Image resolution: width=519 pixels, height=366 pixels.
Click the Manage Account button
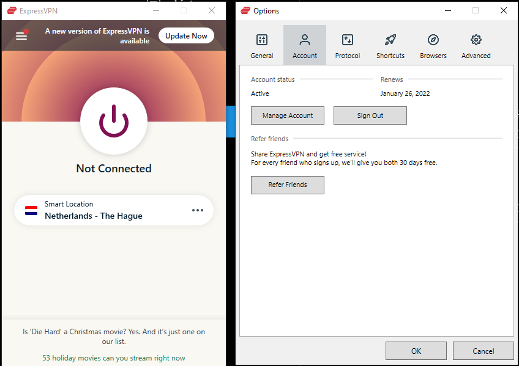click(x=287, y=115)
